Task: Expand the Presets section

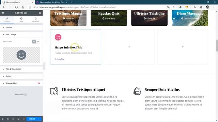Action: tap(21, 27)
